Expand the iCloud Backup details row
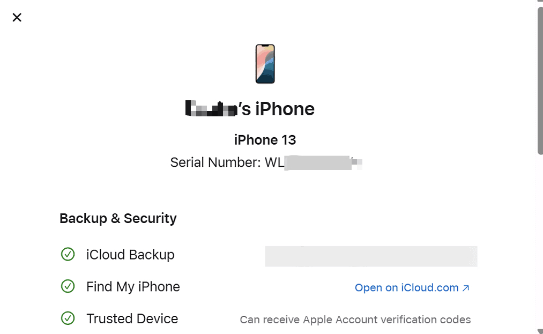 [130, 255]
